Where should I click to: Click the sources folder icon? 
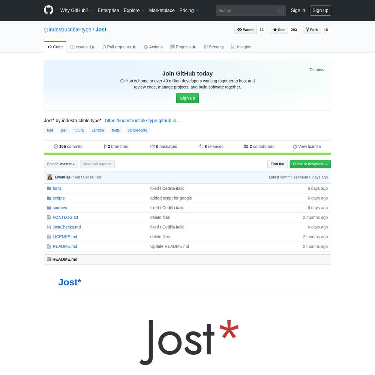49,208
